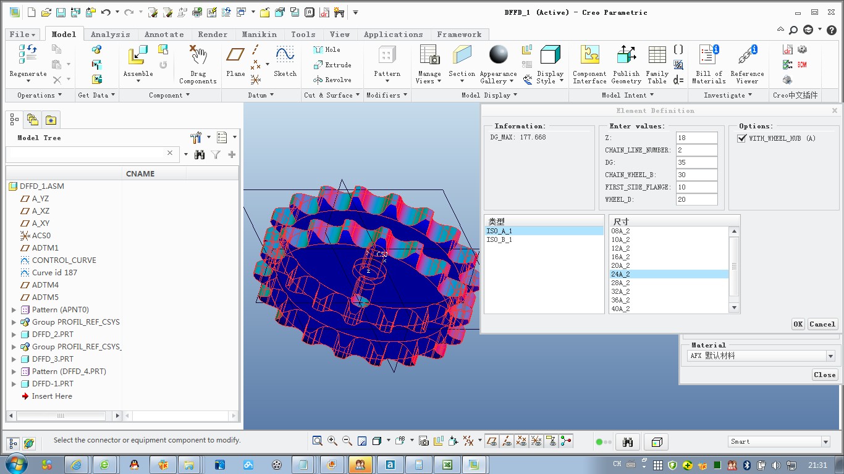Click the Hole tool
The height and width of the screenshot is (474, 844).
pos(327,49)
